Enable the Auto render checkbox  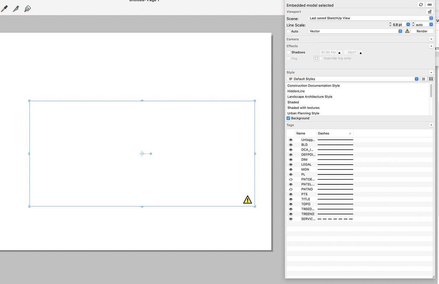point(289,31)
